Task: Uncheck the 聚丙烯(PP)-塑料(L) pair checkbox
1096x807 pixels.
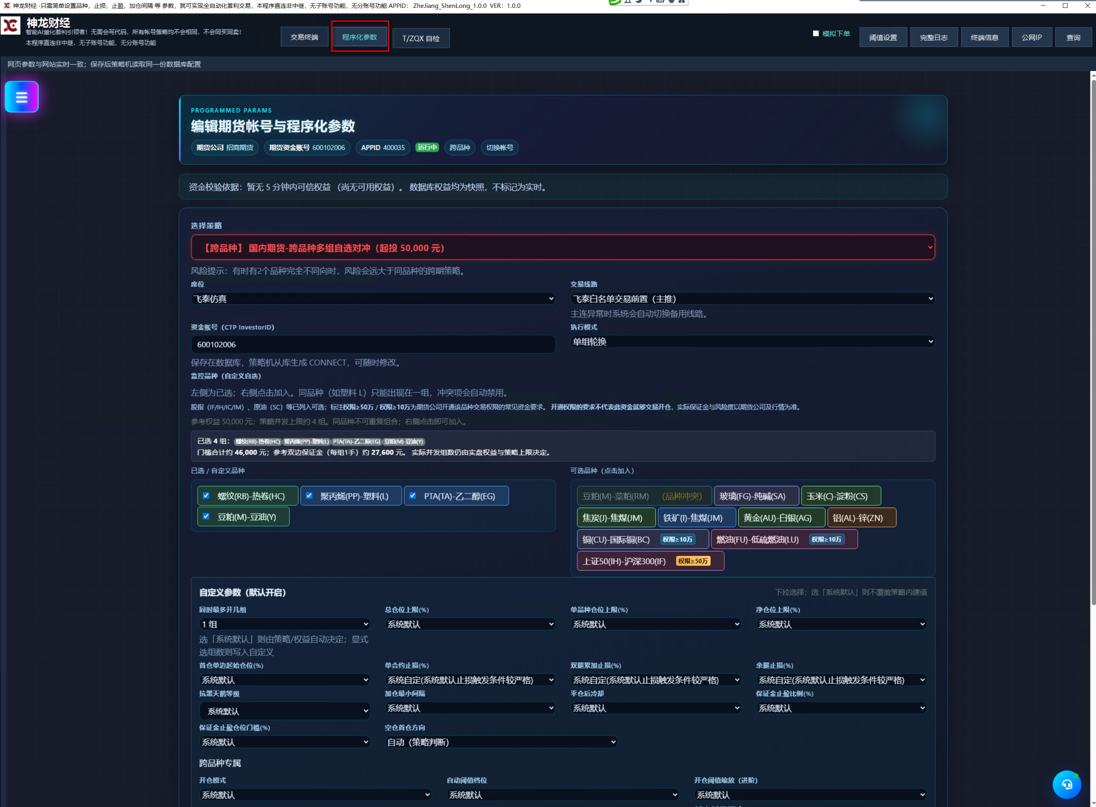Action: point(309,496)
